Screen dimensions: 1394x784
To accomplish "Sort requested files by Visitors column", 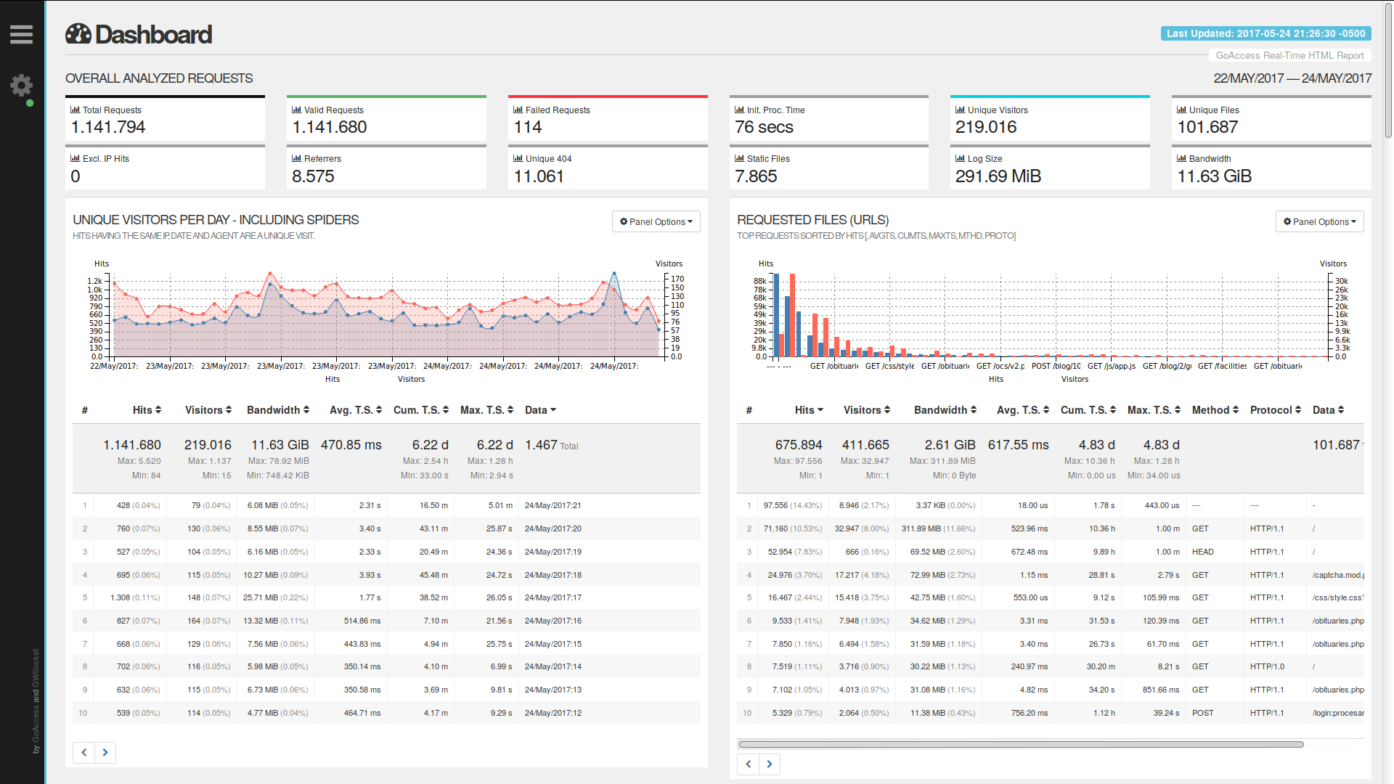I will point(866,410).
